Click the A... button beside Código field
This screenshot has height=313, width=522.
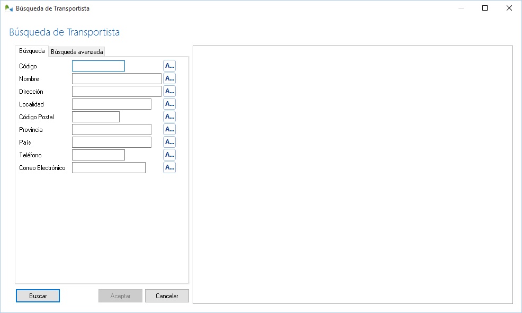169,66
